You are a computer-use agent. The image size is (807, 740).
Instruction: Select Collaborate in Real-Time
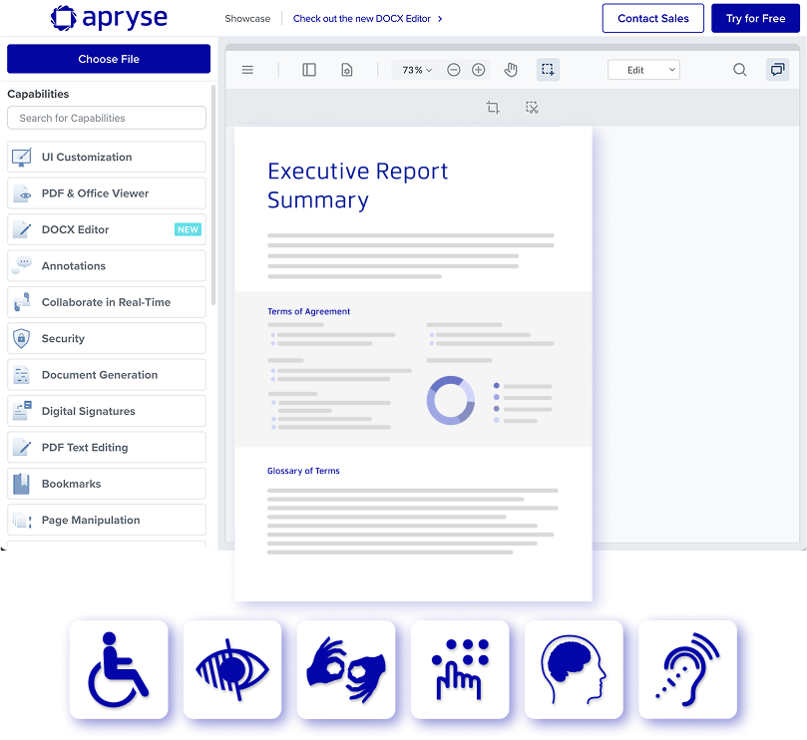click(107, 302)
